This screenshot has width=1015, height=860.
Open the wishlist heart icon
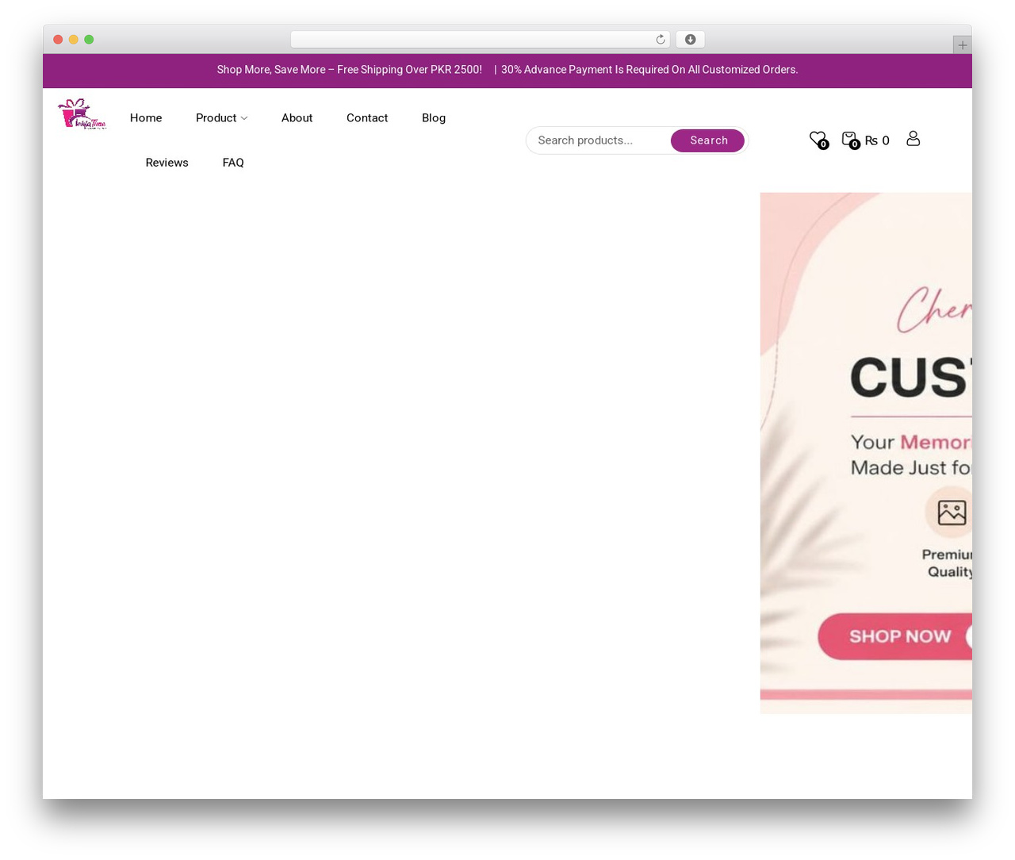tap(818, 139)
